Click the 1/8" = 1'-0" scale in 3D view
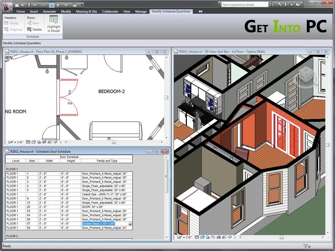Screen dimensions: 335x251 (x=184, y=237)
